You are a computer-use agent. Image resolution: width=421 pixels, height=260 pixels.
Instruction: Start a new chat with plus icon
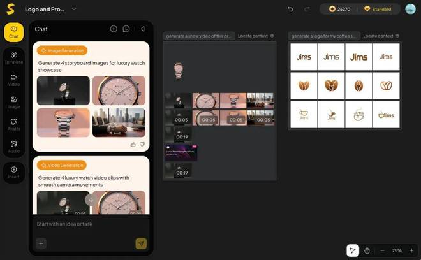(114, 29)
